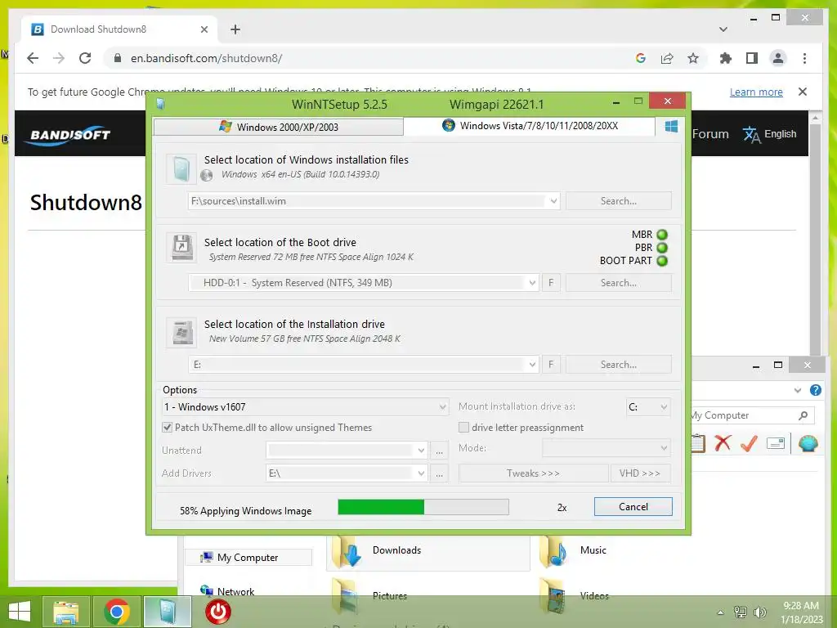Open the Add Drivers E:\ dropdown
Viewport: 837px width, 628px height.
click(x=421, y=473)
